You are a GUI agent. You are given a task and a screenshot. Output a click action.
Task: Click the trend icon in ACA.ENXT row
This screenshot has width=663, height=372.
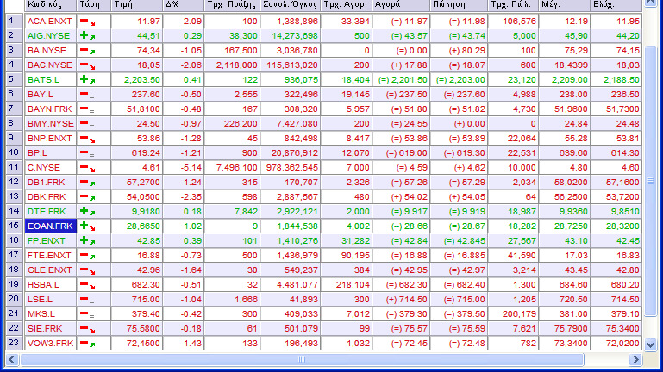point(88,22)
